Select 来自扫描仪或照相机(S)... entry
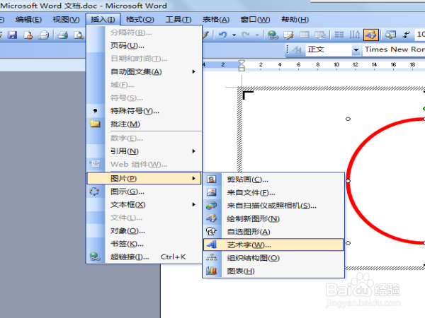The image size is (425, 318). [273, 206]
